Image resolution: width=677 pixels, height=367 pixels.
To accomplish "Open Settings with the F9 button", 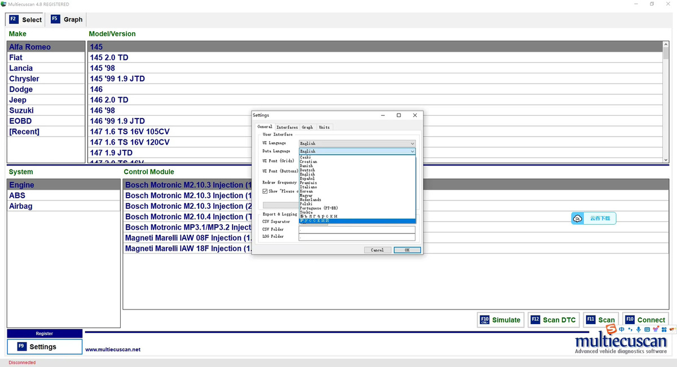I will (45, 347).
